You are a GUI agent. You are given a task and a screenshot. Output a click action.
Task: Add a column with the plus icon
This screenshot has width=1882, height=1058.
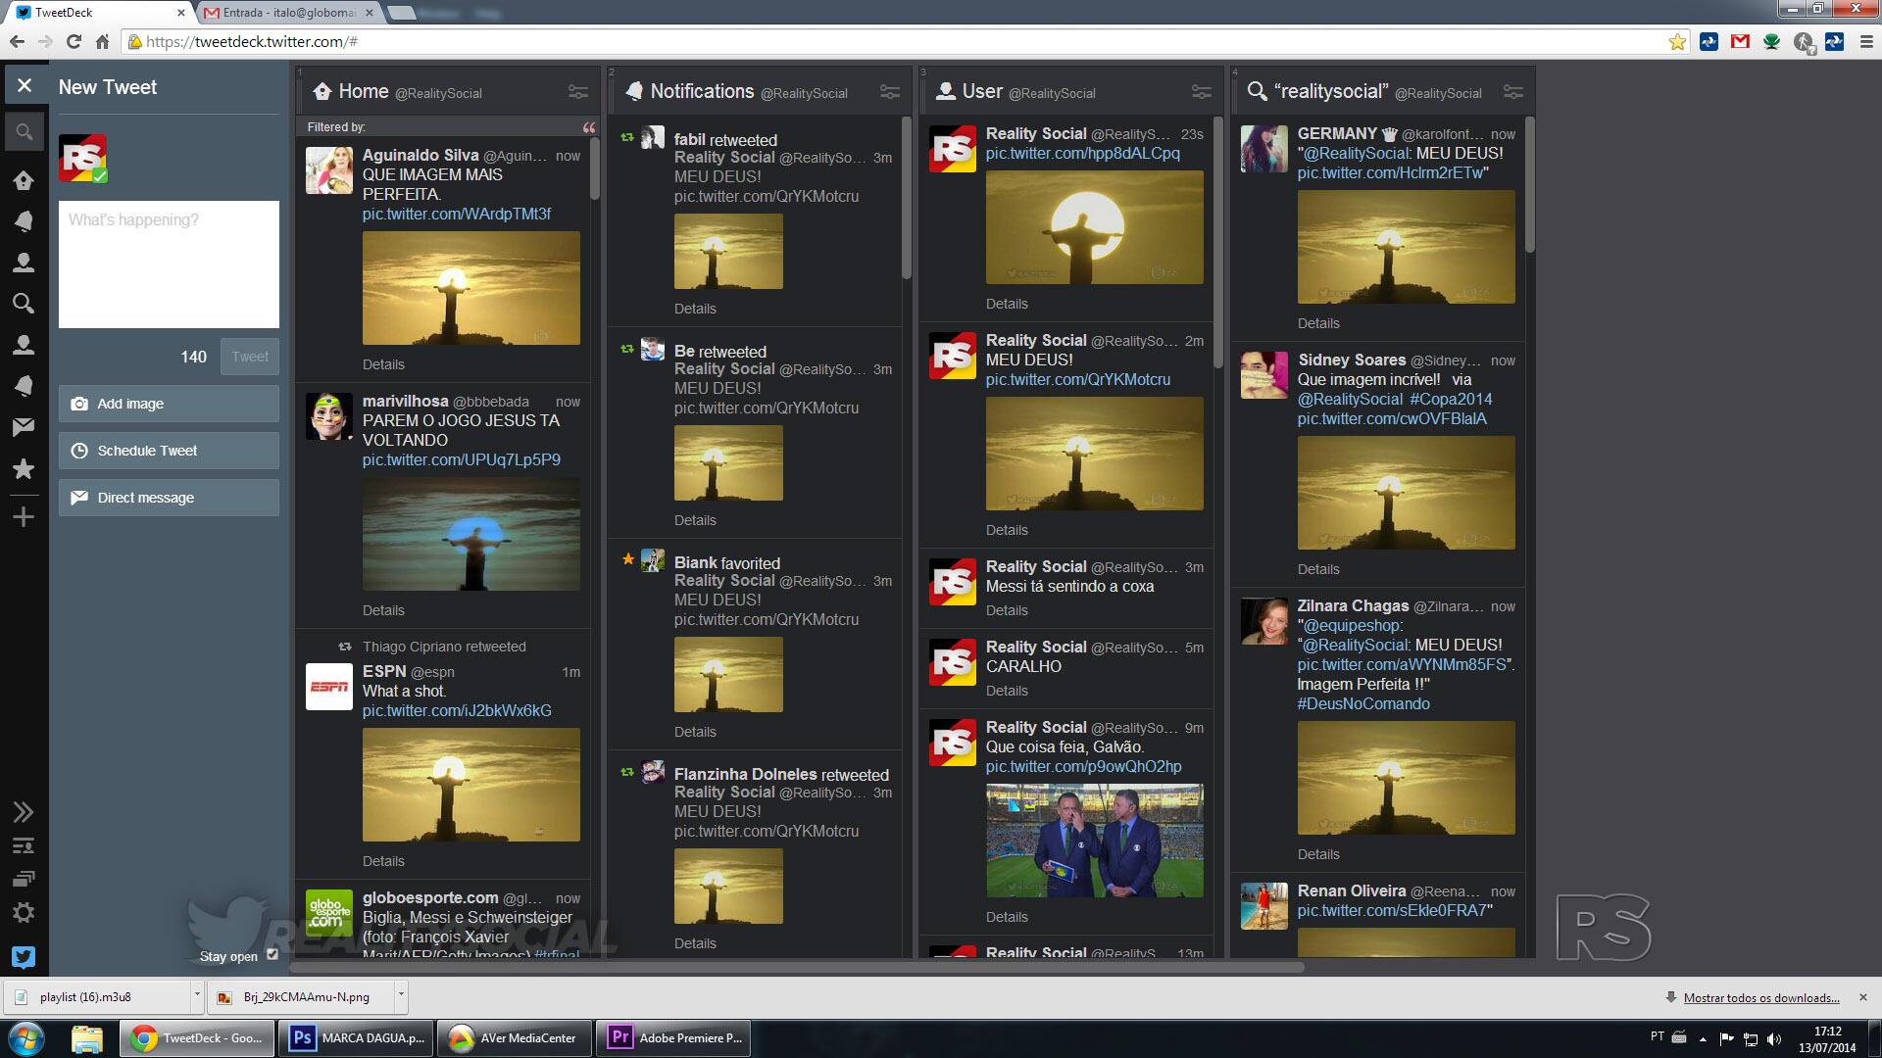(x=24, y=517)
